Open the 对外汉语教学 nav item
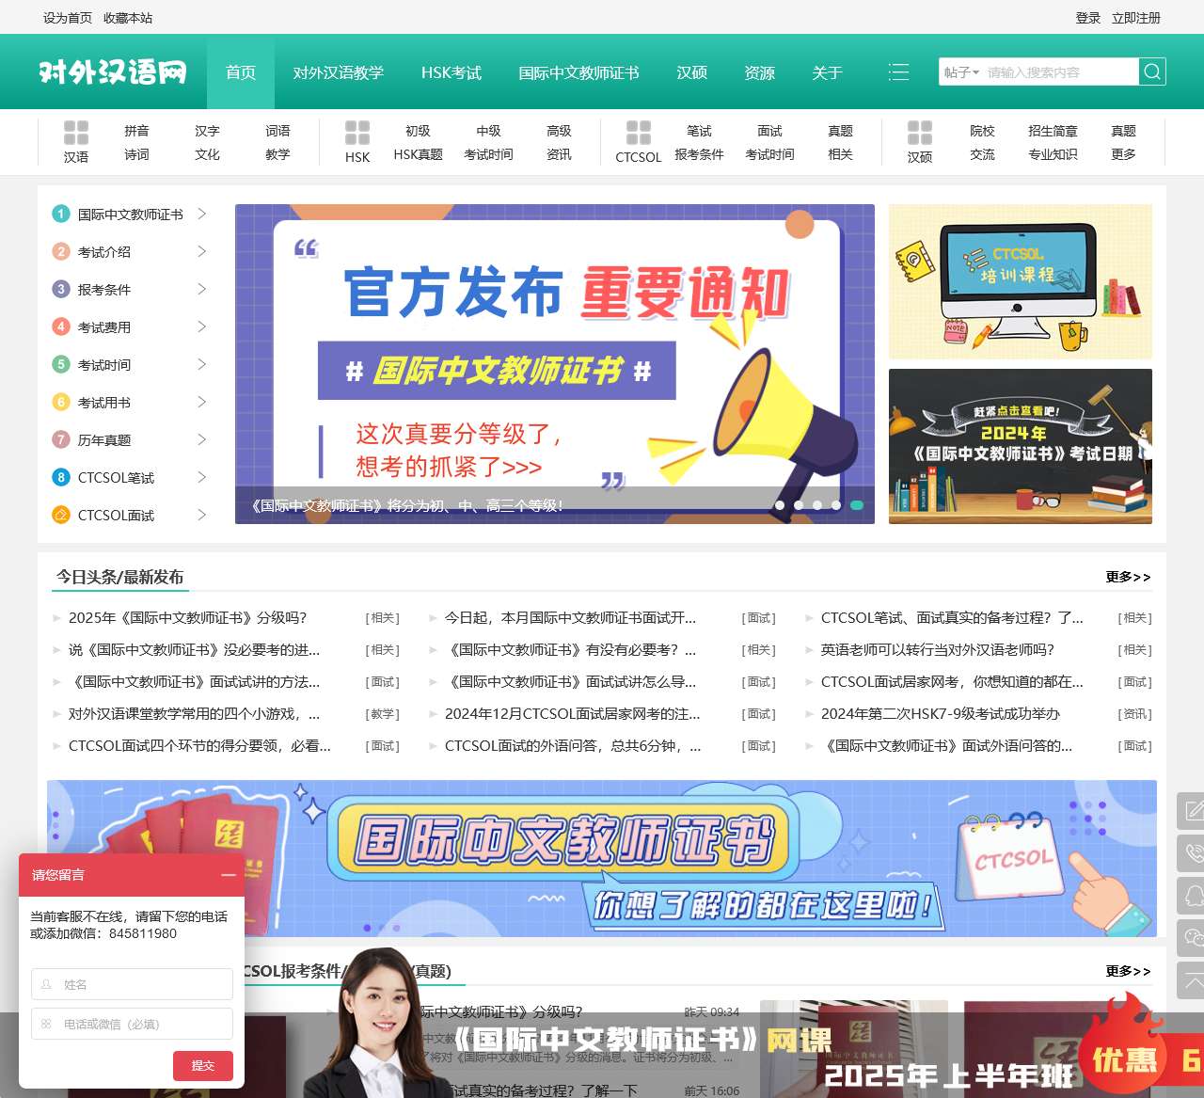 click(339, 72)
